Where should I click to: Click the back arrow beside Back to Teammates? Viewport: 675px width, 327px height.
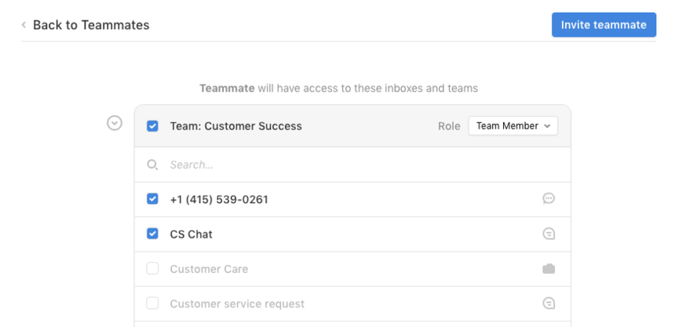pyautogui.click(x=24, y=25)
